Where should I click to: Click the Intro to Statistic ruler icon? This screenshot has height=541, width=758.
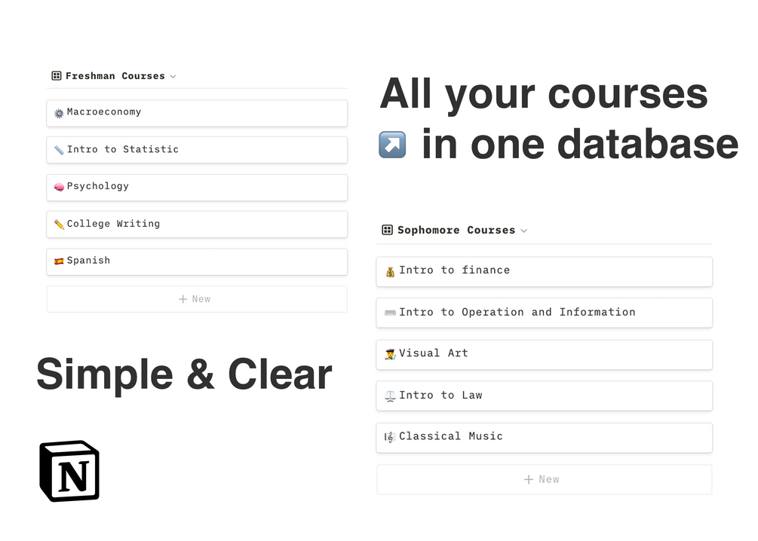tap(59, 150)
